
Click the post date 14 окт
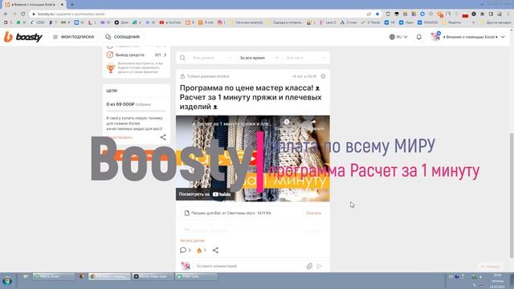(x=304, y=76)
